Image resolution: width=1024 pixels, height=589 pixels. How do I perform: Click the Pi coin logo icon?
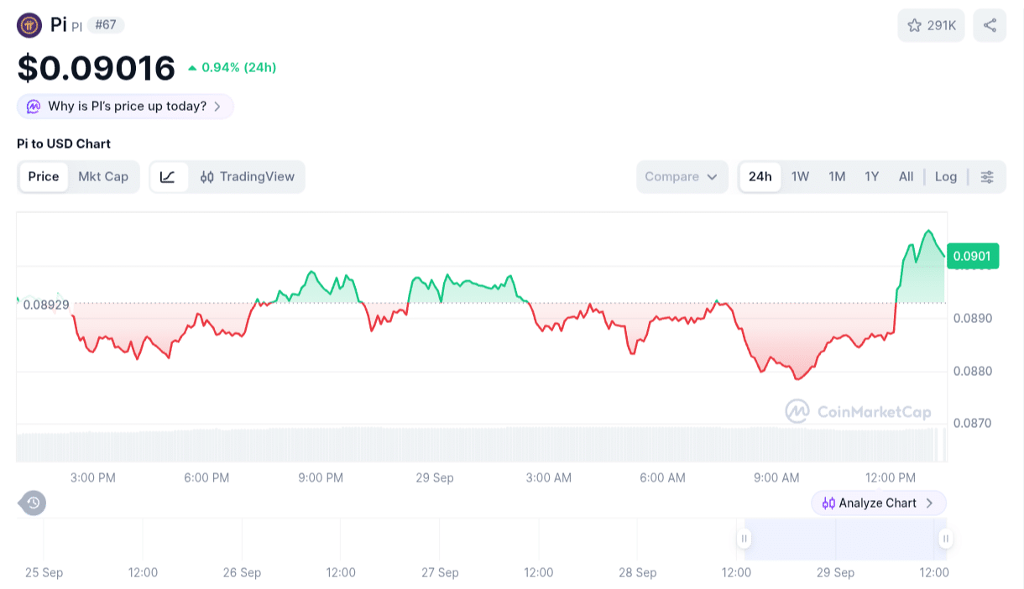click(x=29, y=25)
